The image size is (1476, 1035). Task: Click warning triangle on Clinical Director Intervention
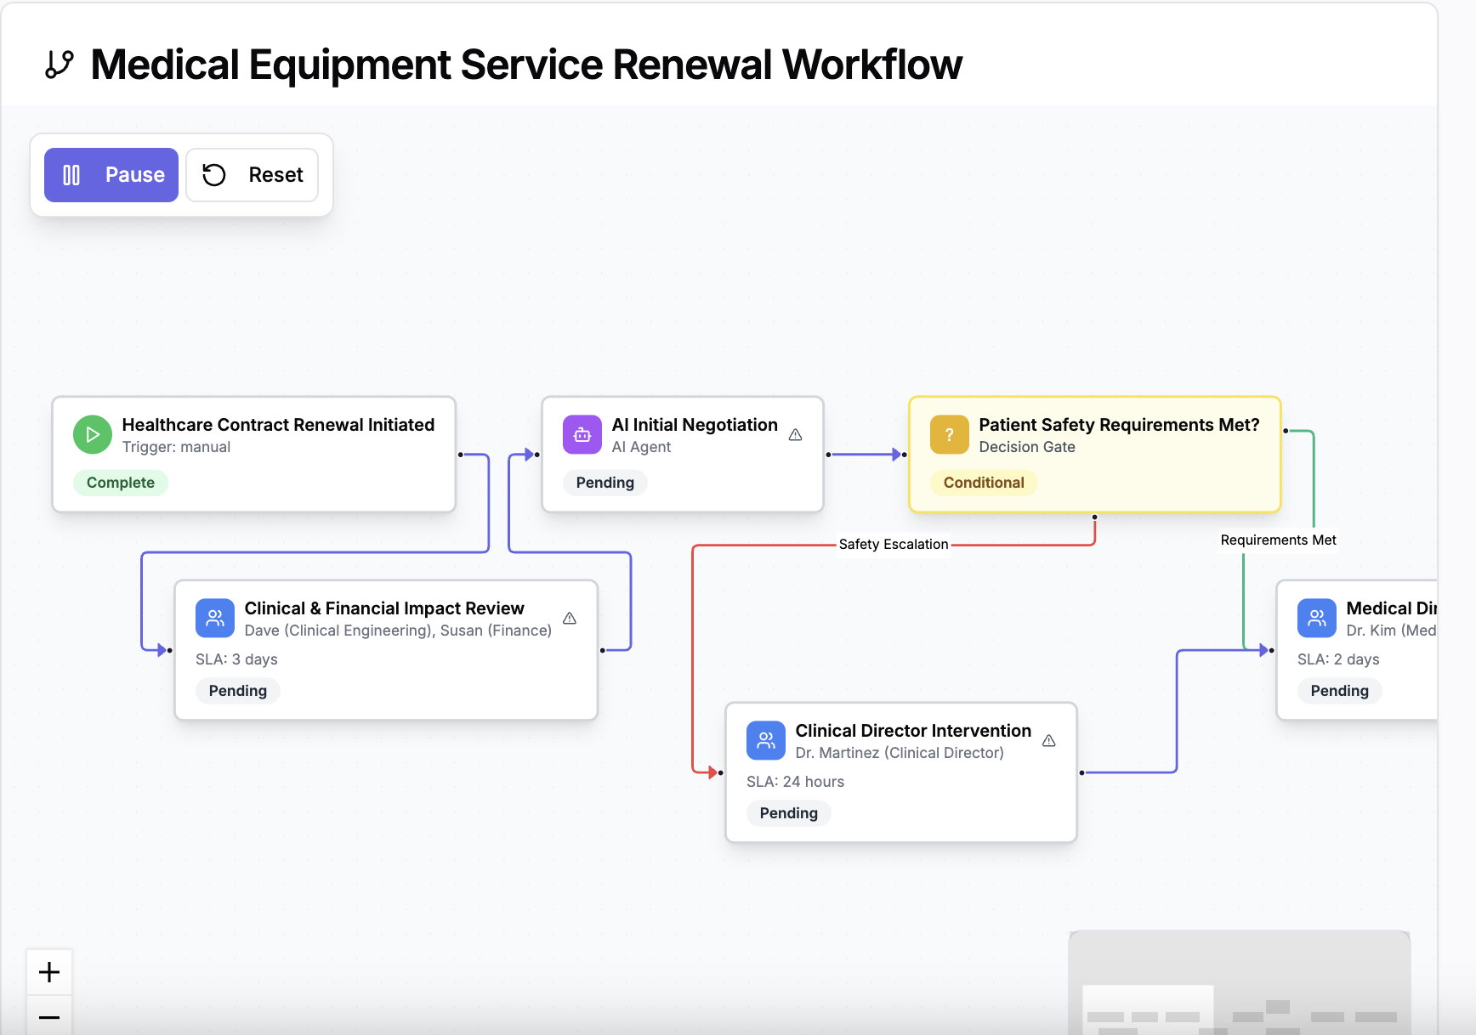tap(1049, 741)
